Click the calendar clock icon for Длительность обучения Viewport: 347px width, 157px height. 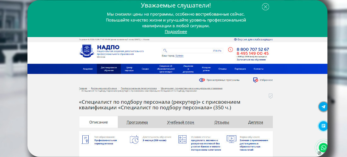[x=134, y=139]
